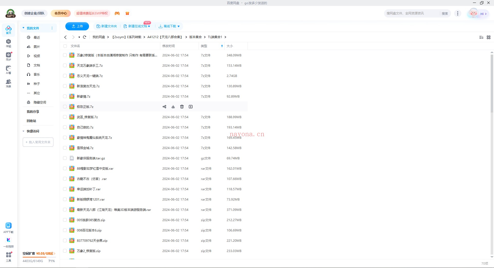The width and height of the screenshot is (494, 268).
Task: Open the Home sidebar icon
Action: click(8, 30)
